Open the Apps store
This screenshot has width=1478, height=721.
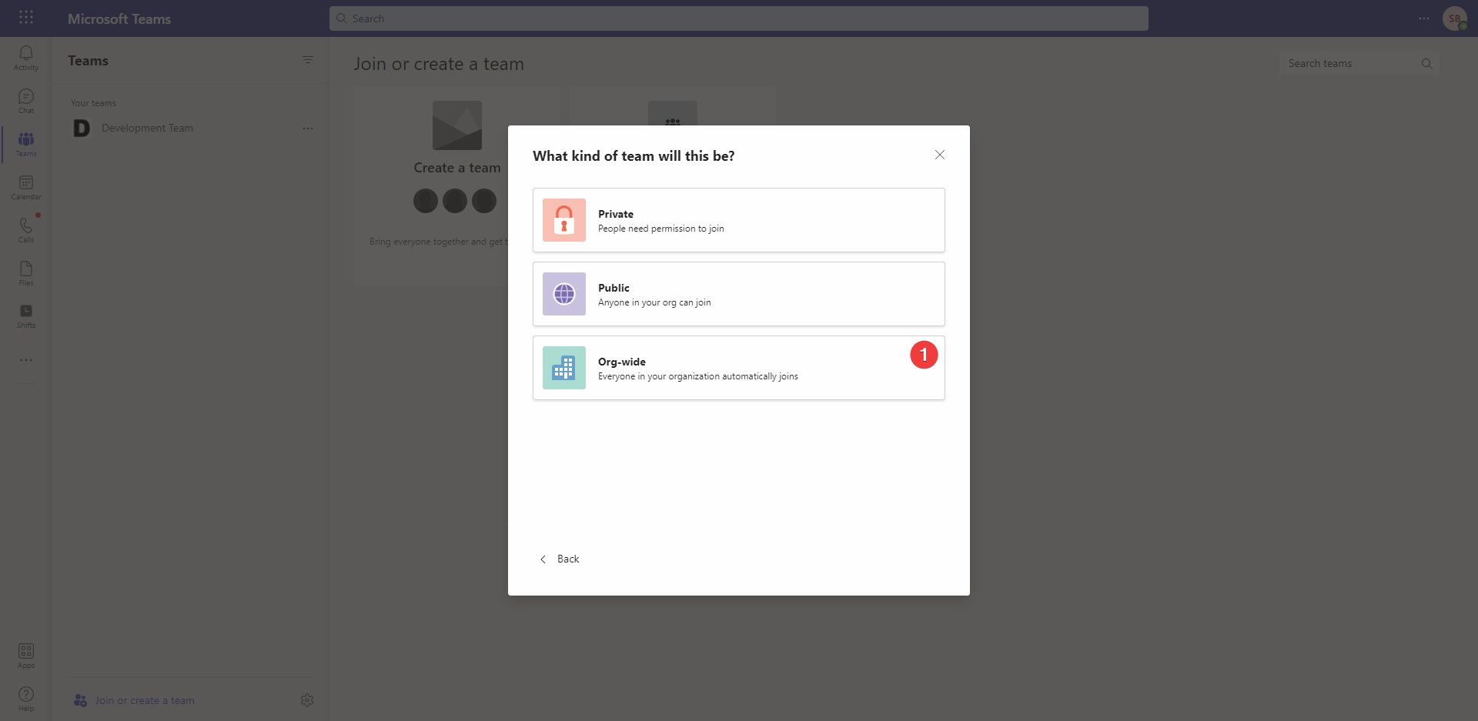coord(26,656)
